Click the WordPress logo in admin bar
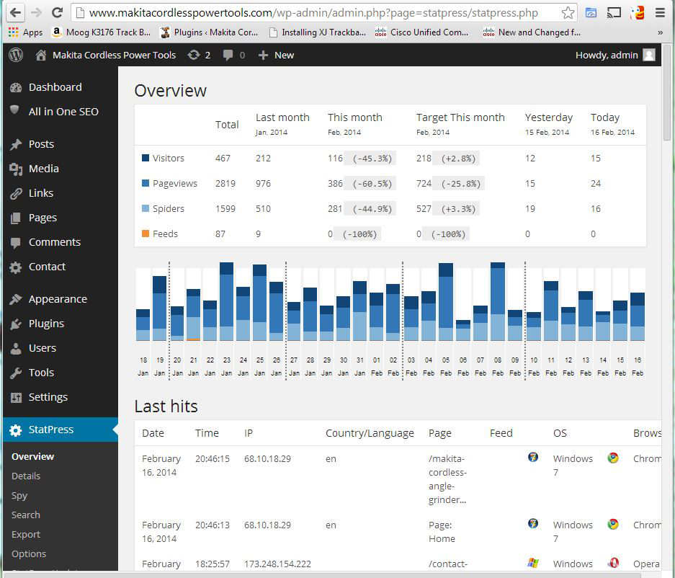This screenshot has height=578, width=675. 16,55
